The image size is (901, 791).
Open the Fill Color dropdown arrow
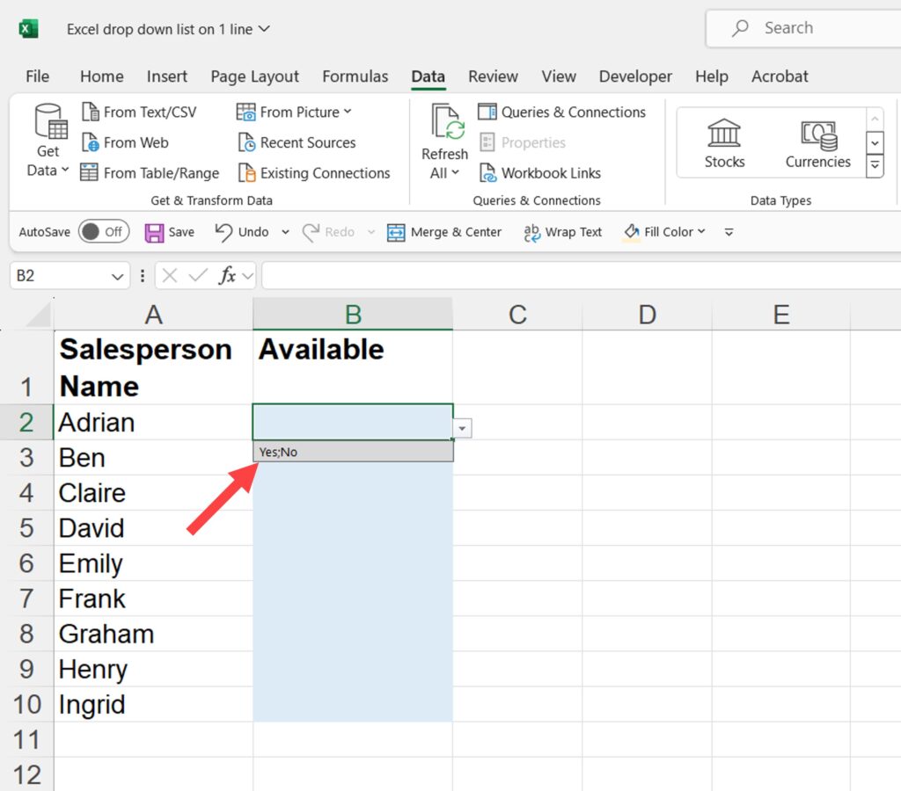701,231
